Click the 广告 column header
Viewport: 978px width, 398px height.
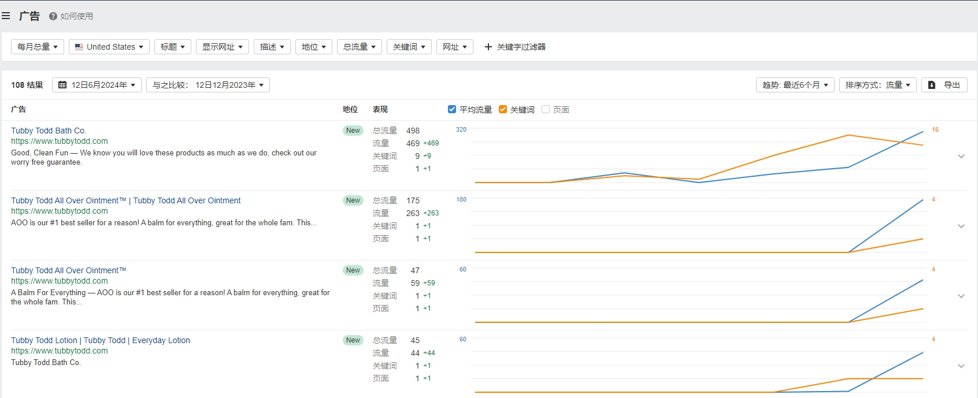point(18,109)
